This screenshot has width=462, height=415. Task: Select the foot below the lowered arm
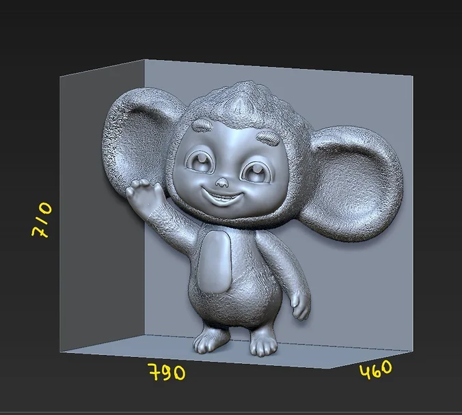[x=262, y=343]
